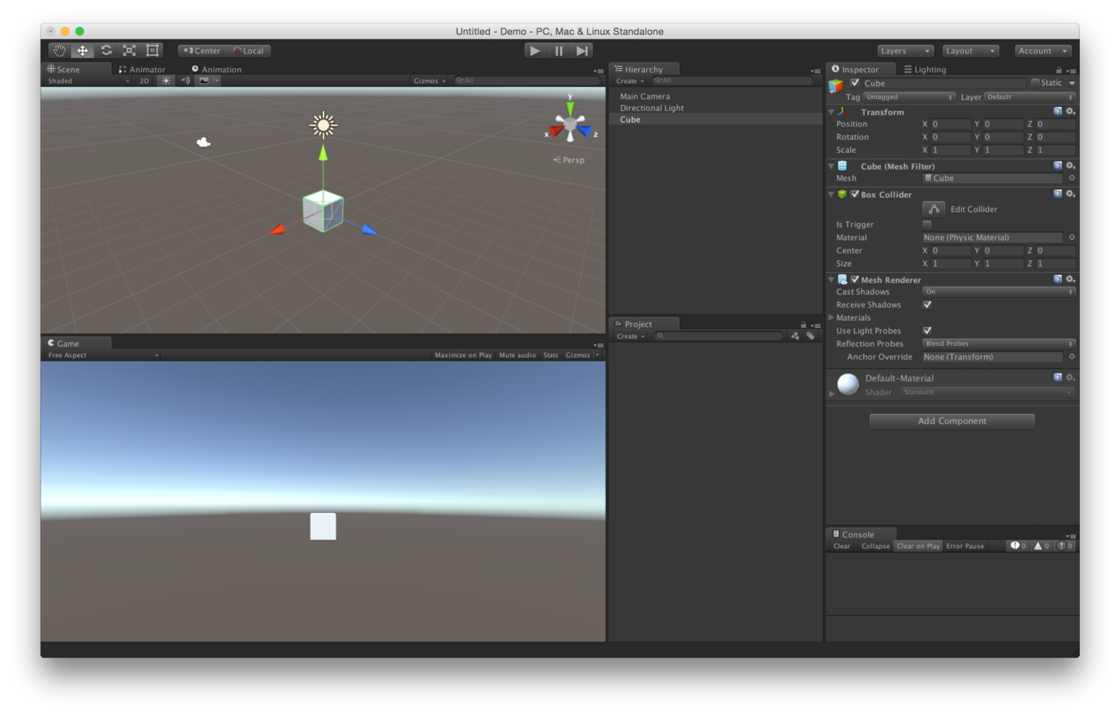1120x715 pixels.
Task: Select Cube object in Hierarchy panel
Action: pos(628,119)
